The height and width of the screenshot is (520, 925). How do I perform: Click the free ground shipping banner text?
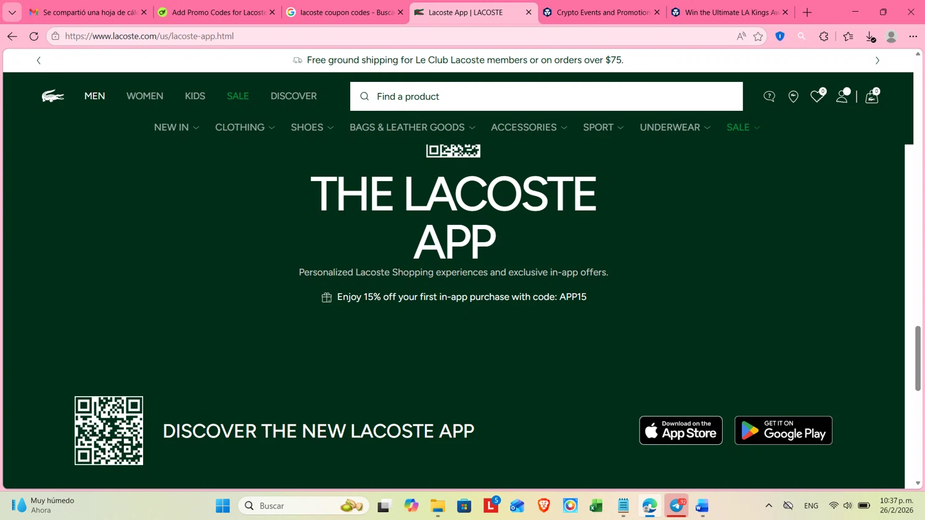[x=465, y=60]
